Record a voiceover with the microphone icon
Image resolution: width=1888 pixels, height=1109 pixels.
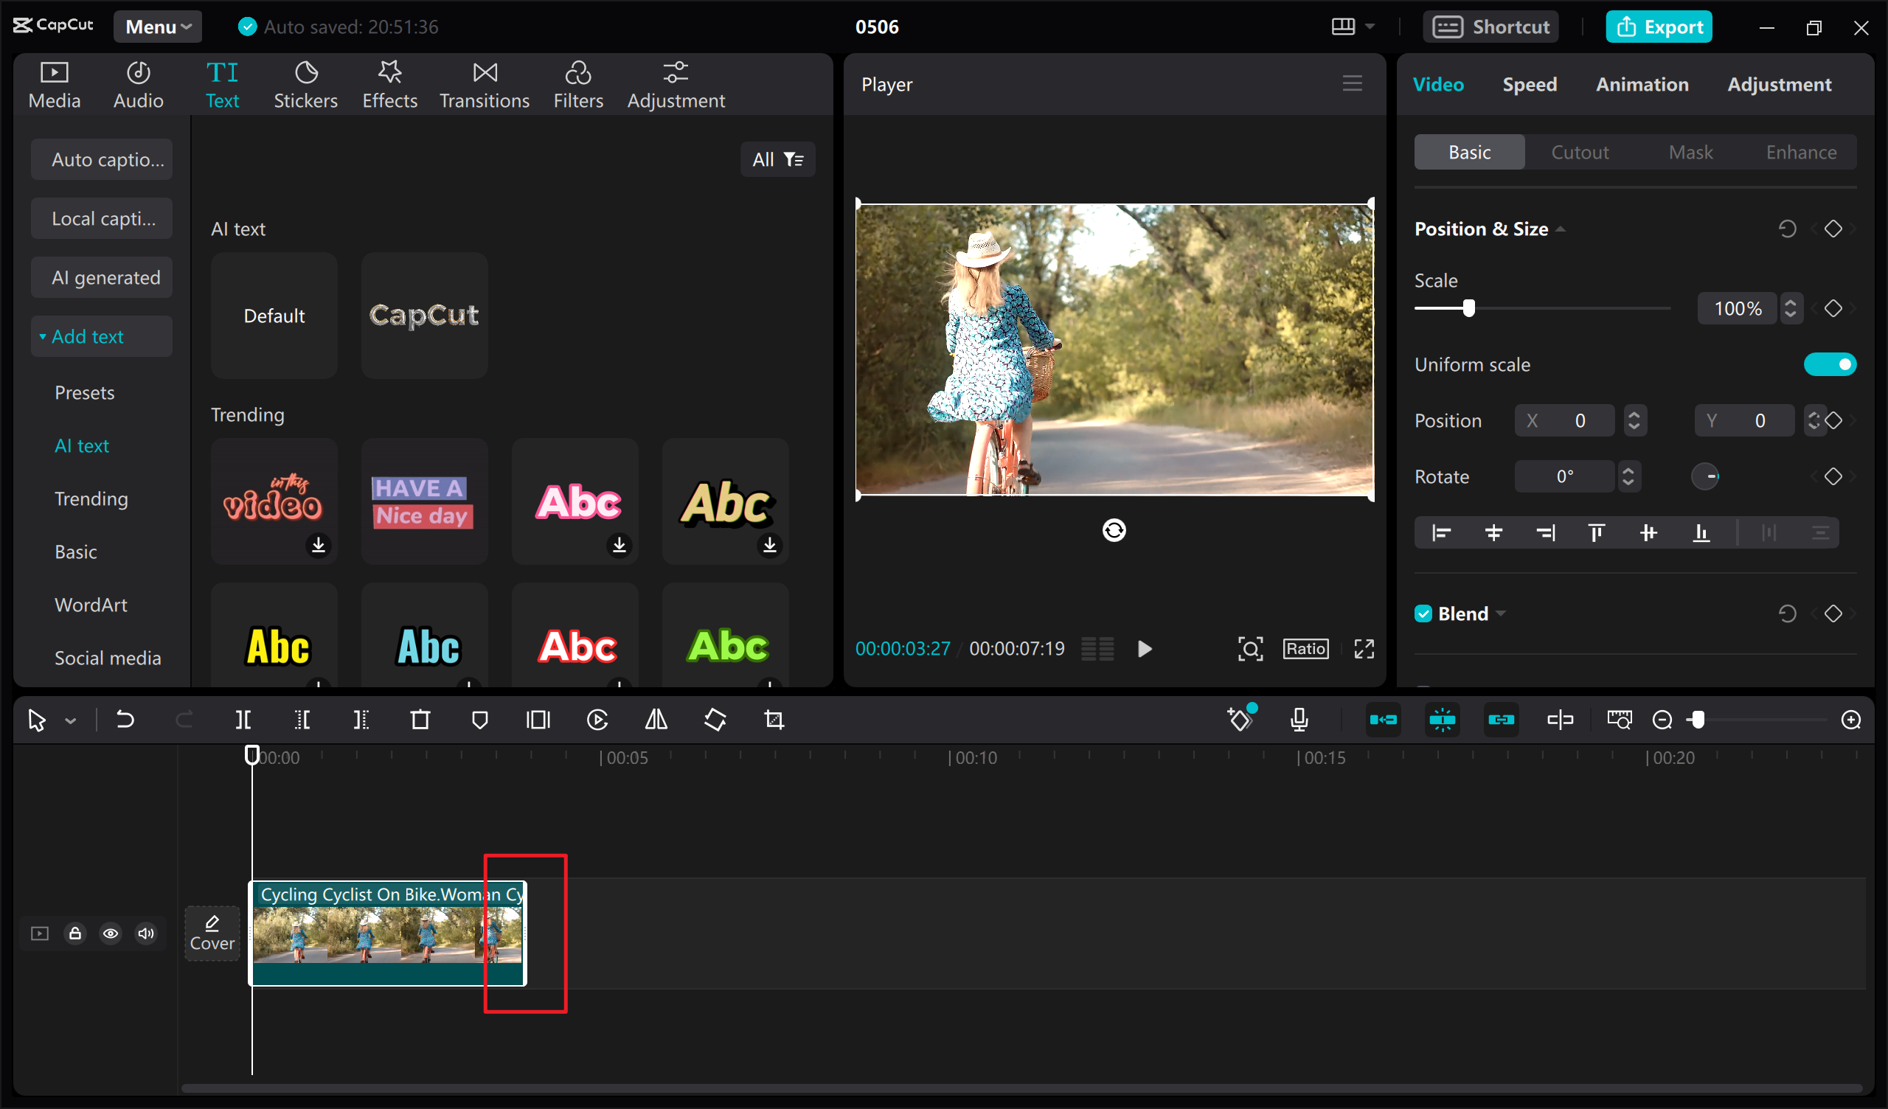click(x=1300, y=720)
